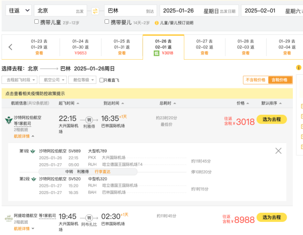Swap departure and arrival cities icon
The image size is (303, 235).
pyautogui.click(x=95, y=11)
